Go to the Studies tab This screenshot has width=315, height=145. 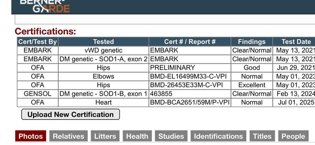coord(171,136)
